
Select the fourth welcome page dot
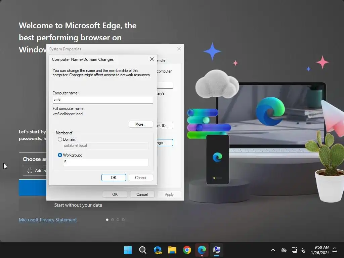123,220
